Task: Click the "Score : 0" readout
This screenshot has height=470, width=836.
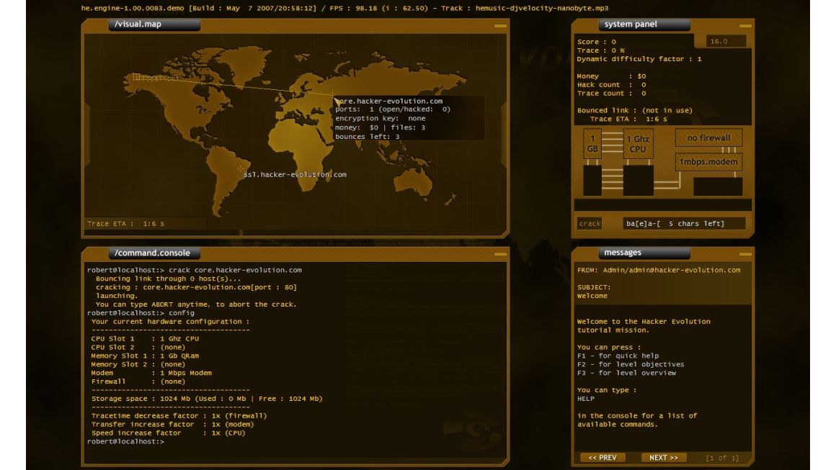Action: pos(597,42)
